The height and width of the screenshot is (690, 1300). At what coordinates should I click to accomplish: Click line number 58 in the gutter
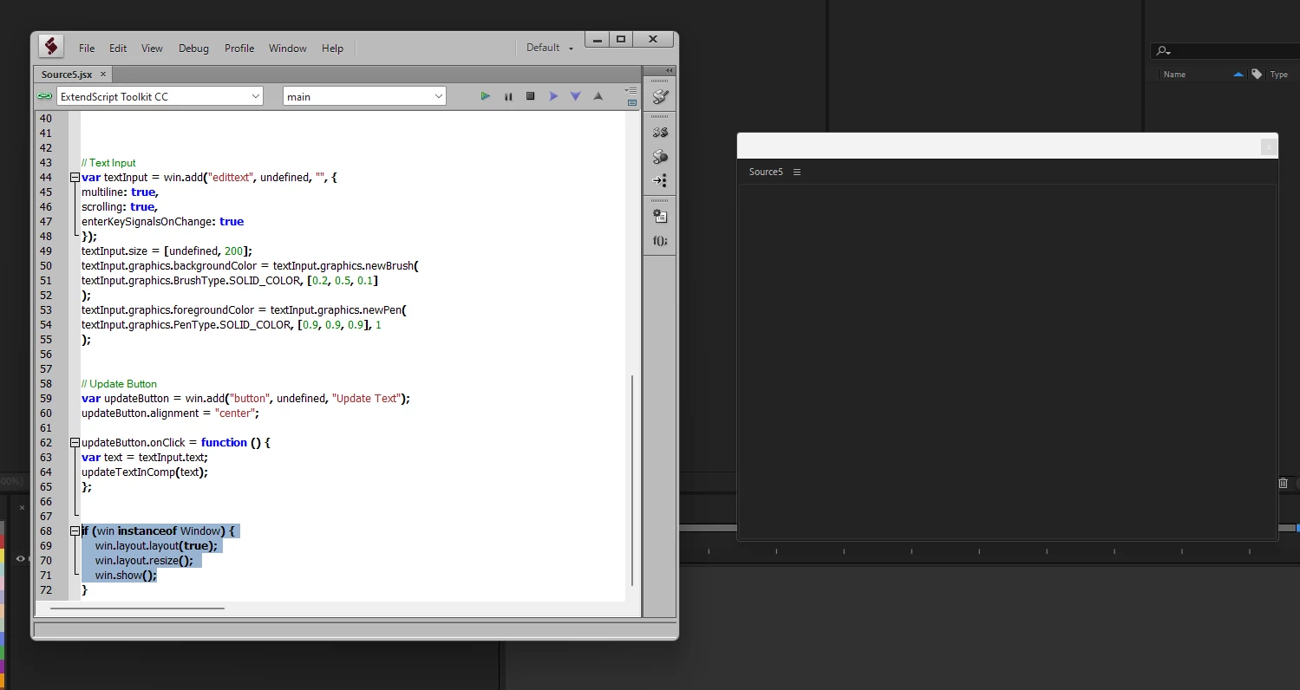(x=46, y=383)
